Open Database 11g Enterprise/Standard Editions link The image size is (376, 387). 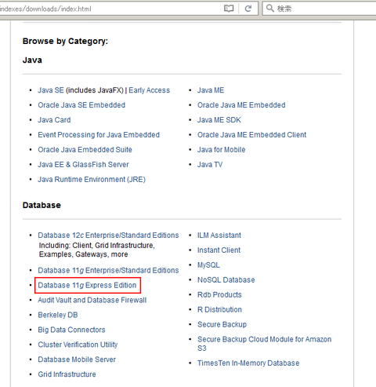108,270
